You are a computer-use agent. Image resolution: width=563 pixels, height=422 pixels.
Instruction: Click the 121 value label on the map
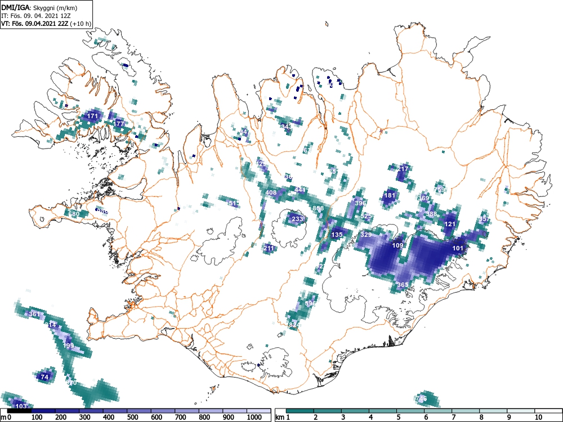point(450,224)
